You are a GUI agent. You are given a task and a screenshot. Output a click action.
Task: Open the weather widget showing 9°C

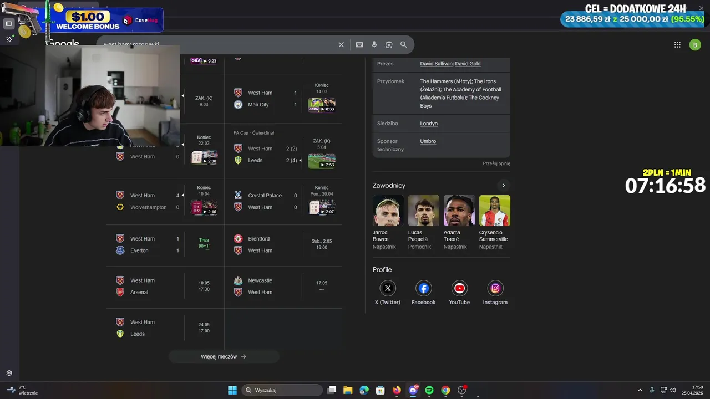[x=22, y=390]
